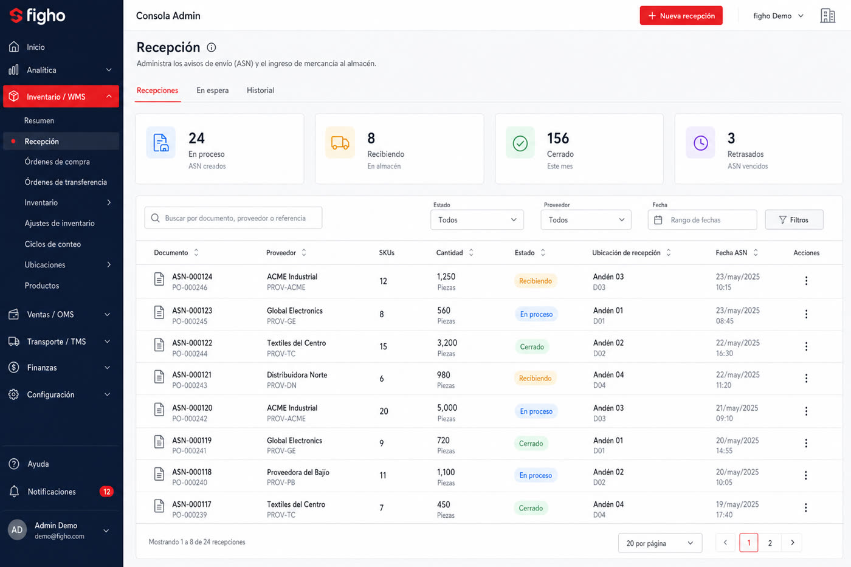
Task: Go to the previous page arrow
Action: [x=725, y=543]
